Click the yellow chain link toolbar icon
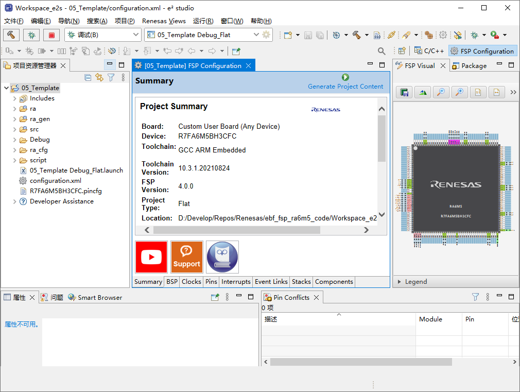The image size is (520, 392). (x=391, y=35)
